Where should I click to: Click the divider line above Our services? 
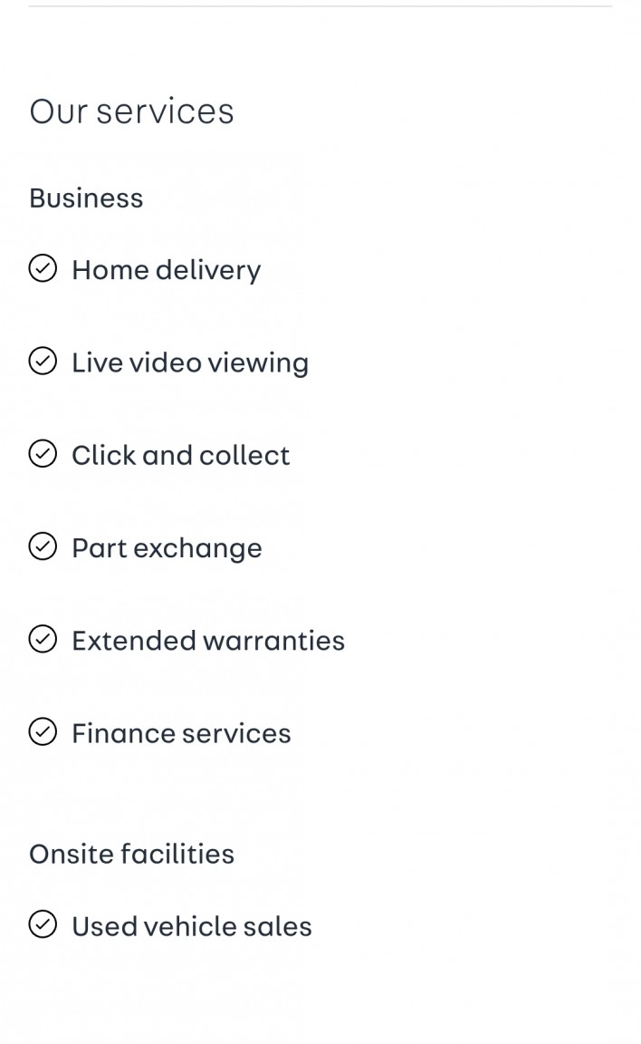point(320,6)
